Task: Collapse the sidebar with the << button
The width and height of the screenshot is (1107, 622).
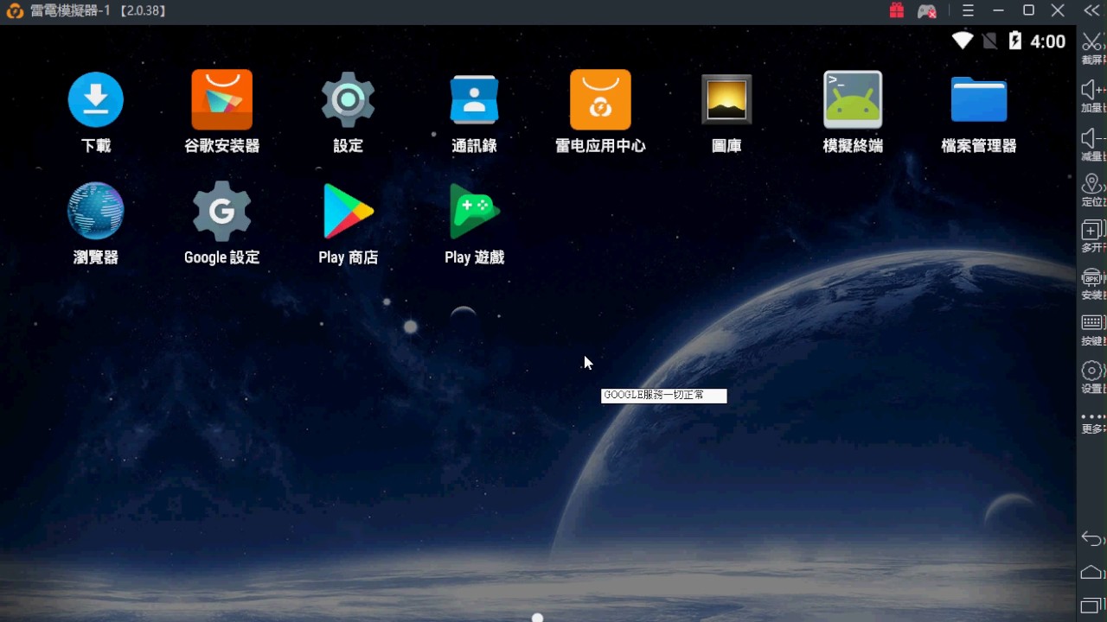Action: 1091,10
